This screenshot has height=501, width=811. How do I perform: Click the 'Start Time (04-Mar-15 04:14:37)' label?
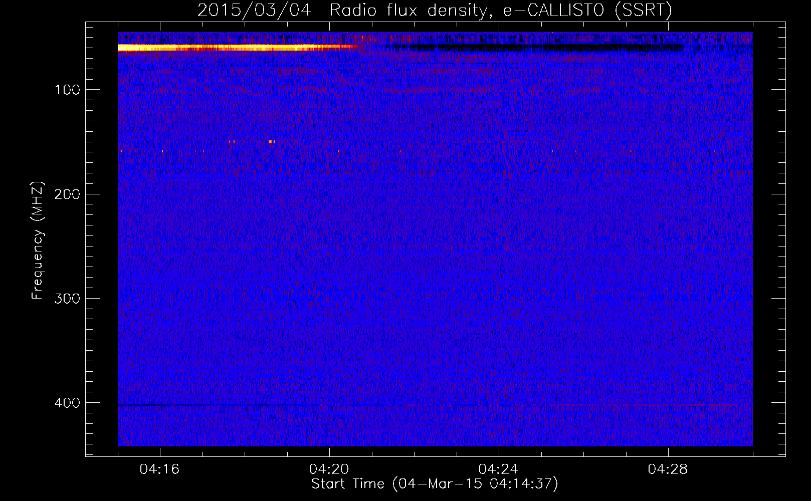(434, 484)
